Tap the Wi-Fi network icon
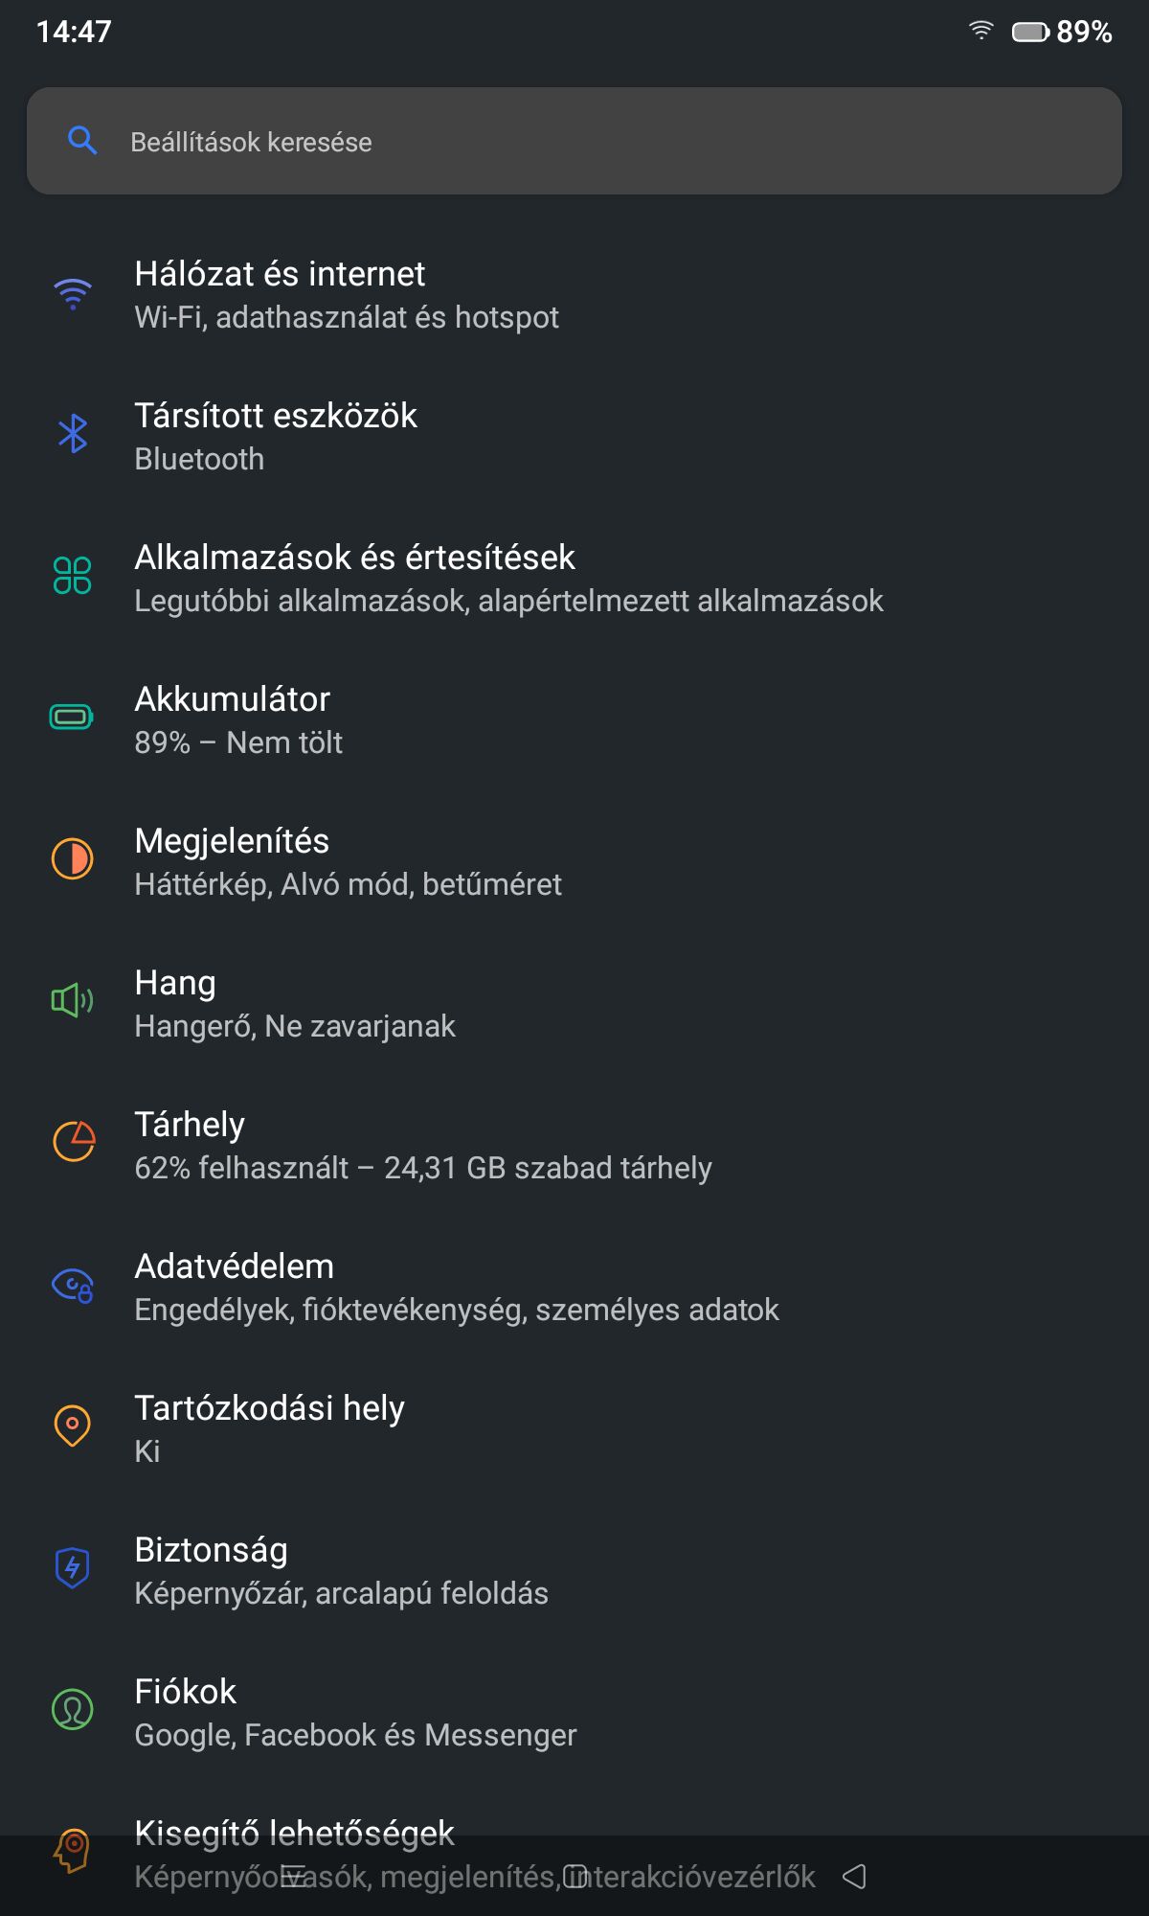This screenshot has width=1149, height=1916. point(73,294)
